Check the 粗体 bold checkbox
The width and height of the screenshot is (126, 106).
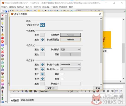pos(62,74)
